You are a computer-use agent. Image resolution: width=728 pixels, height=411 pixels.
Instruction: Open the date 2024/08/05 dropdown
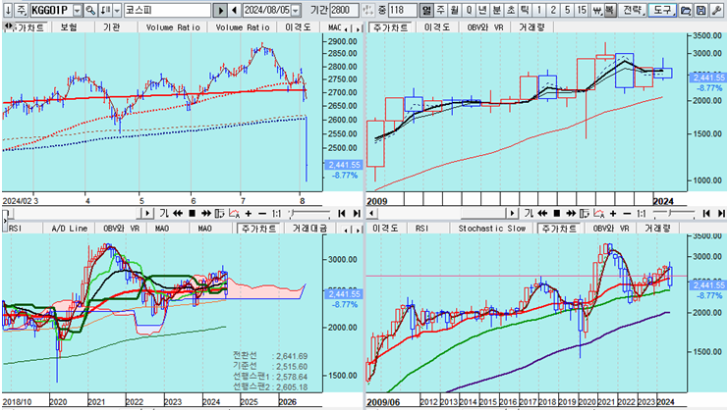click(296, 10)
